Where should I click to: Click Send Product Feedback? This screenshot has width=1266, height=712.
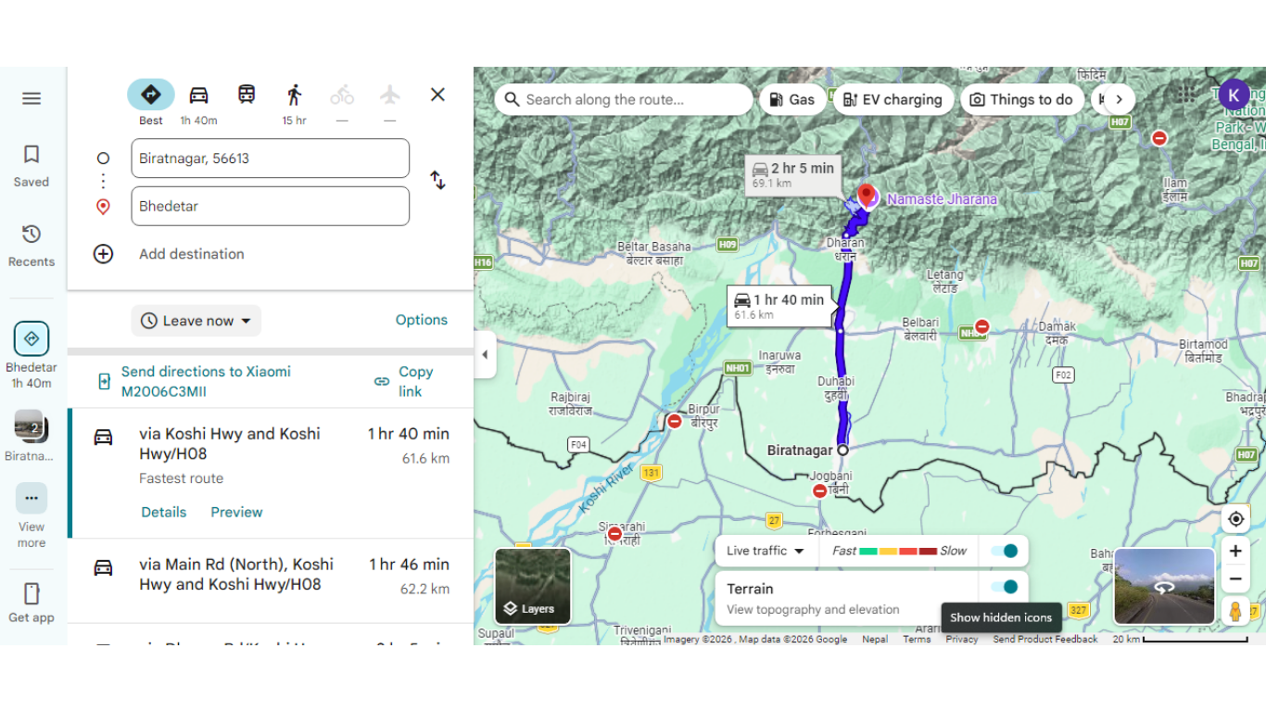[x=1045, y=639]
